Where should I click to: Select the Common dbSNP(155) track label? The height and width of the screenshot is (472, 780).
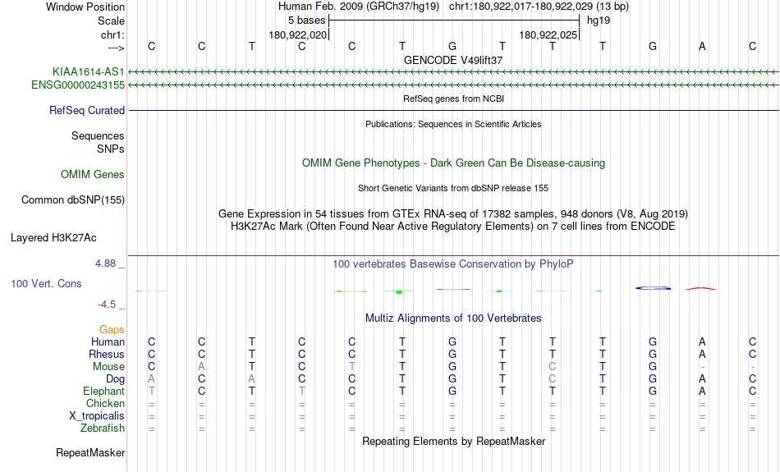73,200
